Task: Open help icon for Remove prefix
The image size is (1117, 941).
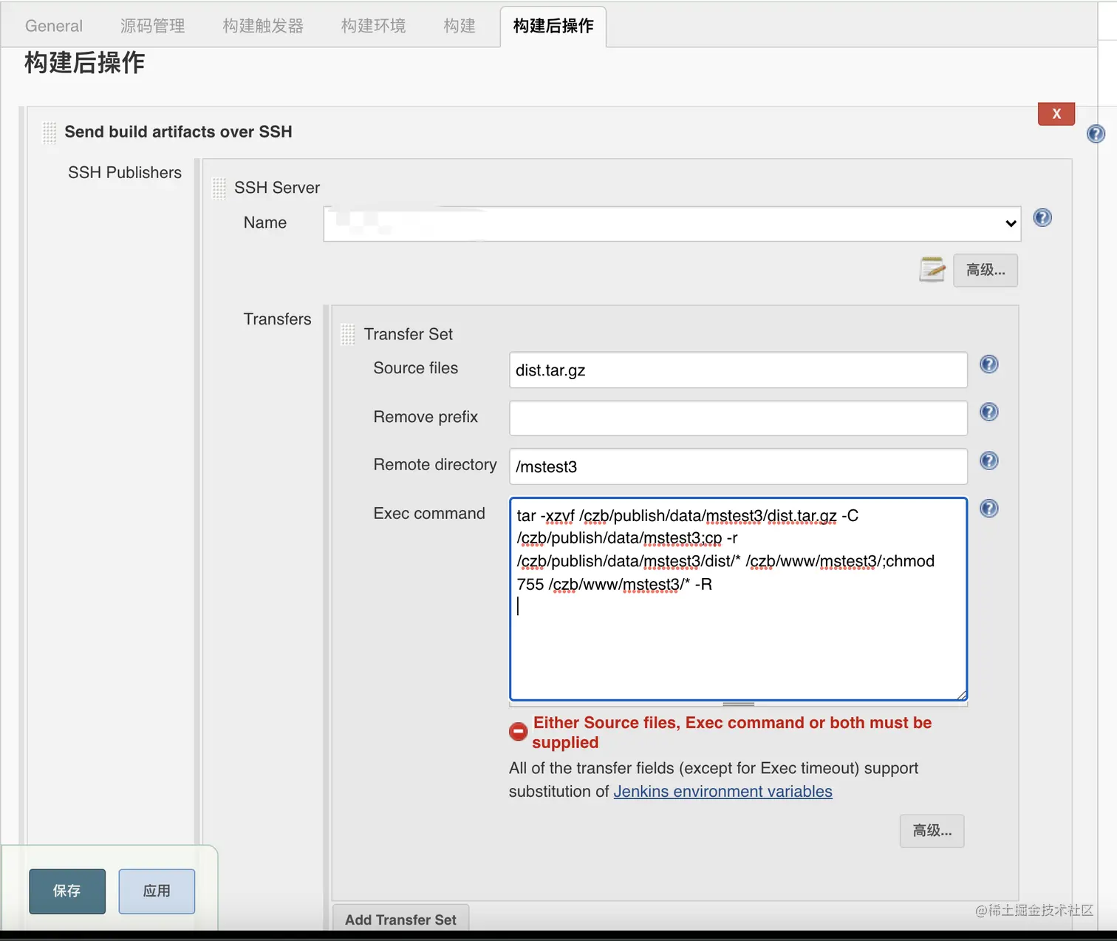Action: click(x=988, y=412)
